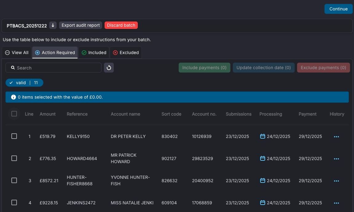Sort by the Amount column header
The width and height of the screenshot is (354, 212).
click(47, 114)
